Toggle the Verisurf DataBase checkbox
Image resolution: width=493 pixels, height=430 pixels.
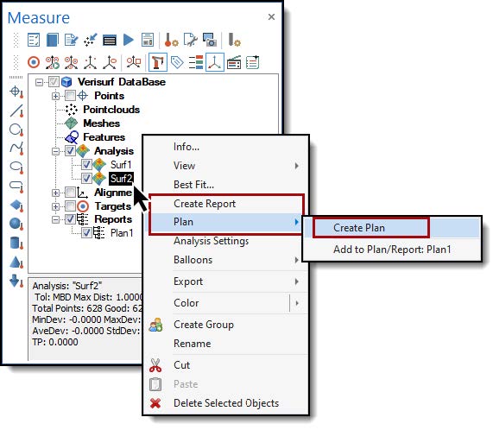point(54,82)
